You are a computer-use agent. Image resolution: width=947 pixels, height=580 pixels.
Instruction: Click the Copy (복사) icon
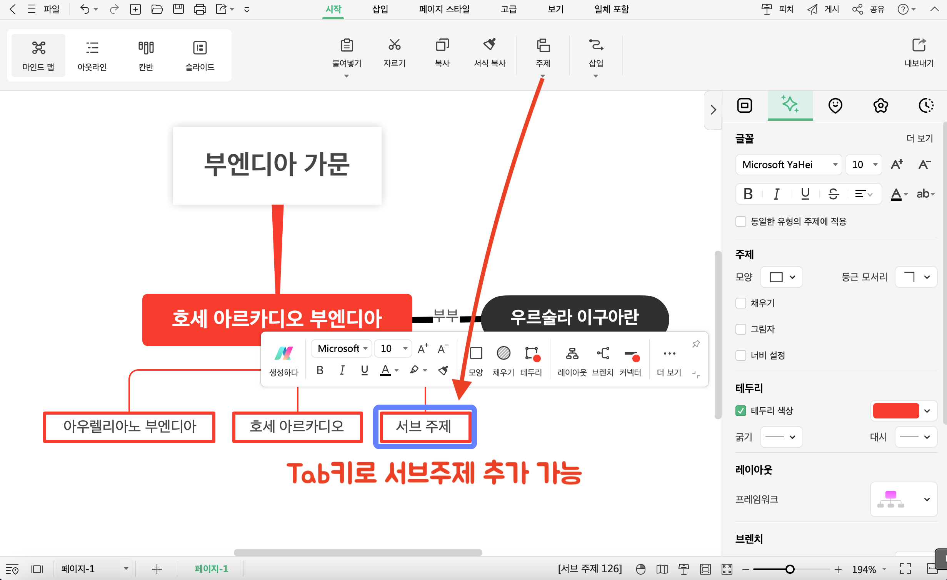click(x=442, y=45)
